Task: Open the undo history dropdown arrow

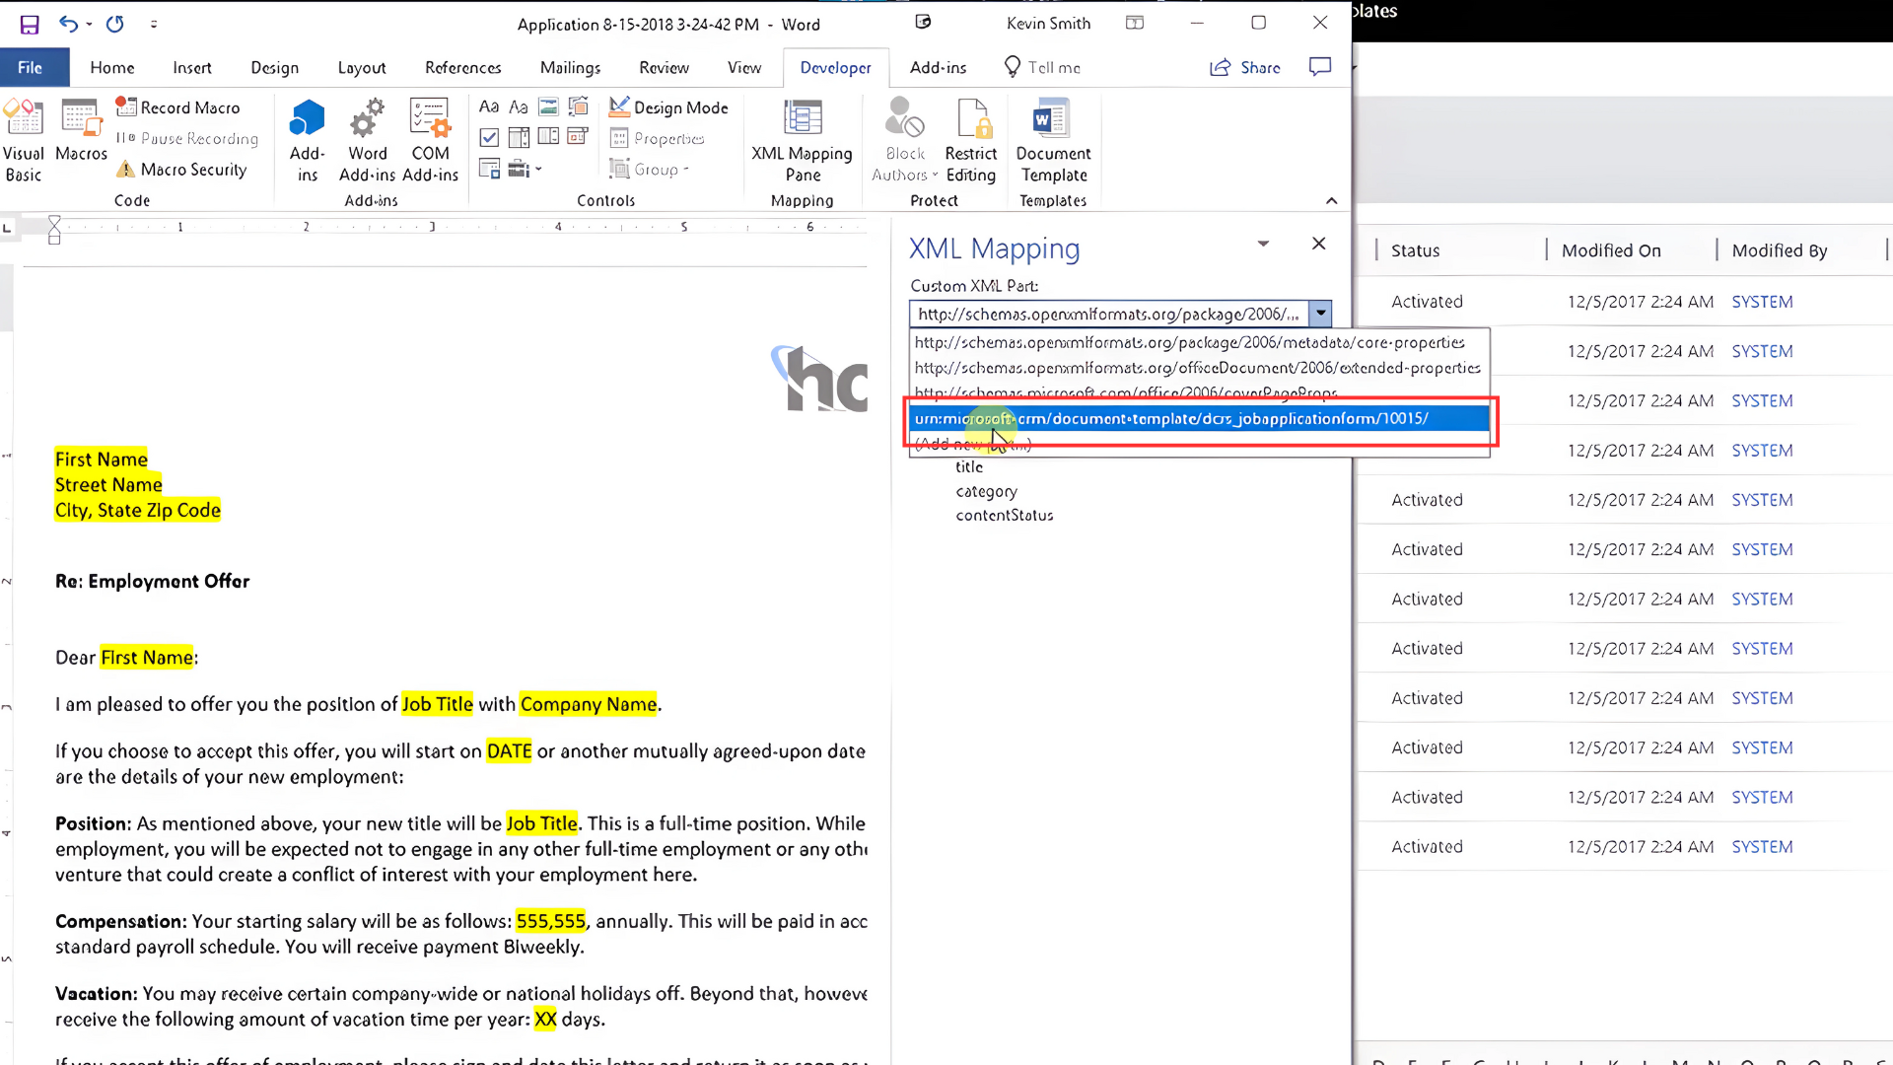Action: click(x=89, y=24)
